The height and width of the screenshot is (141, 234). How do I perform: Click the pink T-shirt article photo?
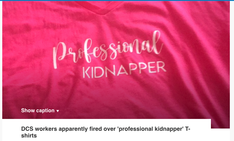pos(116,59)
